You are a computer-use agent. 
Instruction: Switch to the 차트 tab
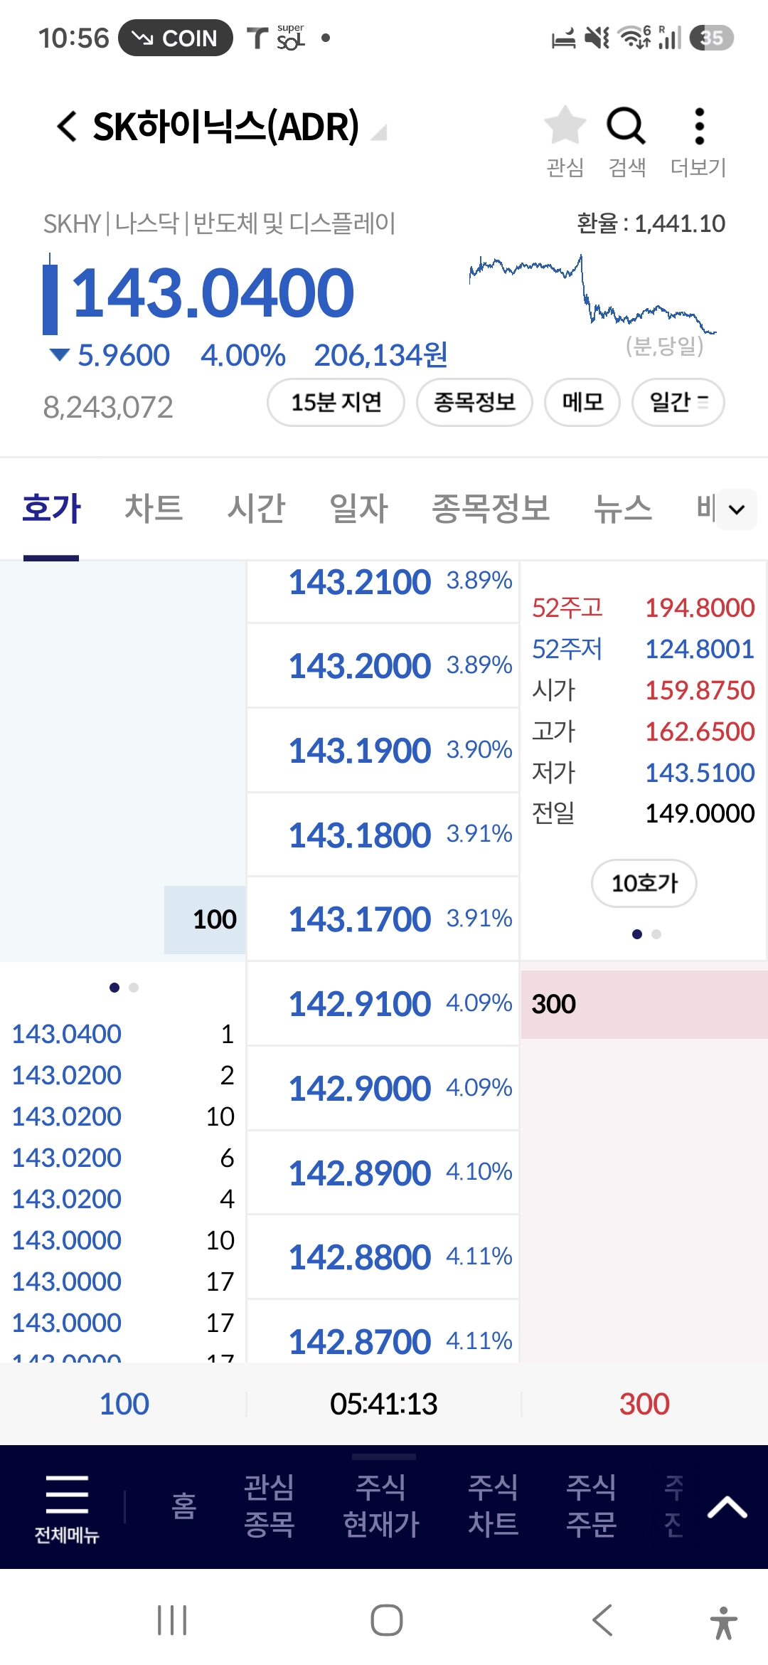click(154, 508)
